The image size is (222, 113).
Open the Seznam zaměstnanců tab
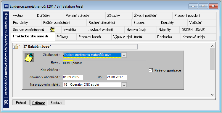36,30
